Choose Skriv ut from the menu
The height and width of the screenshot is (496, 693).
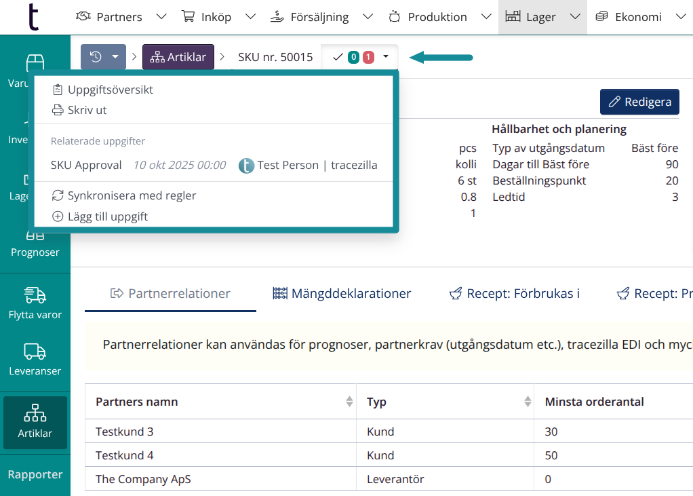coord(87,110)
